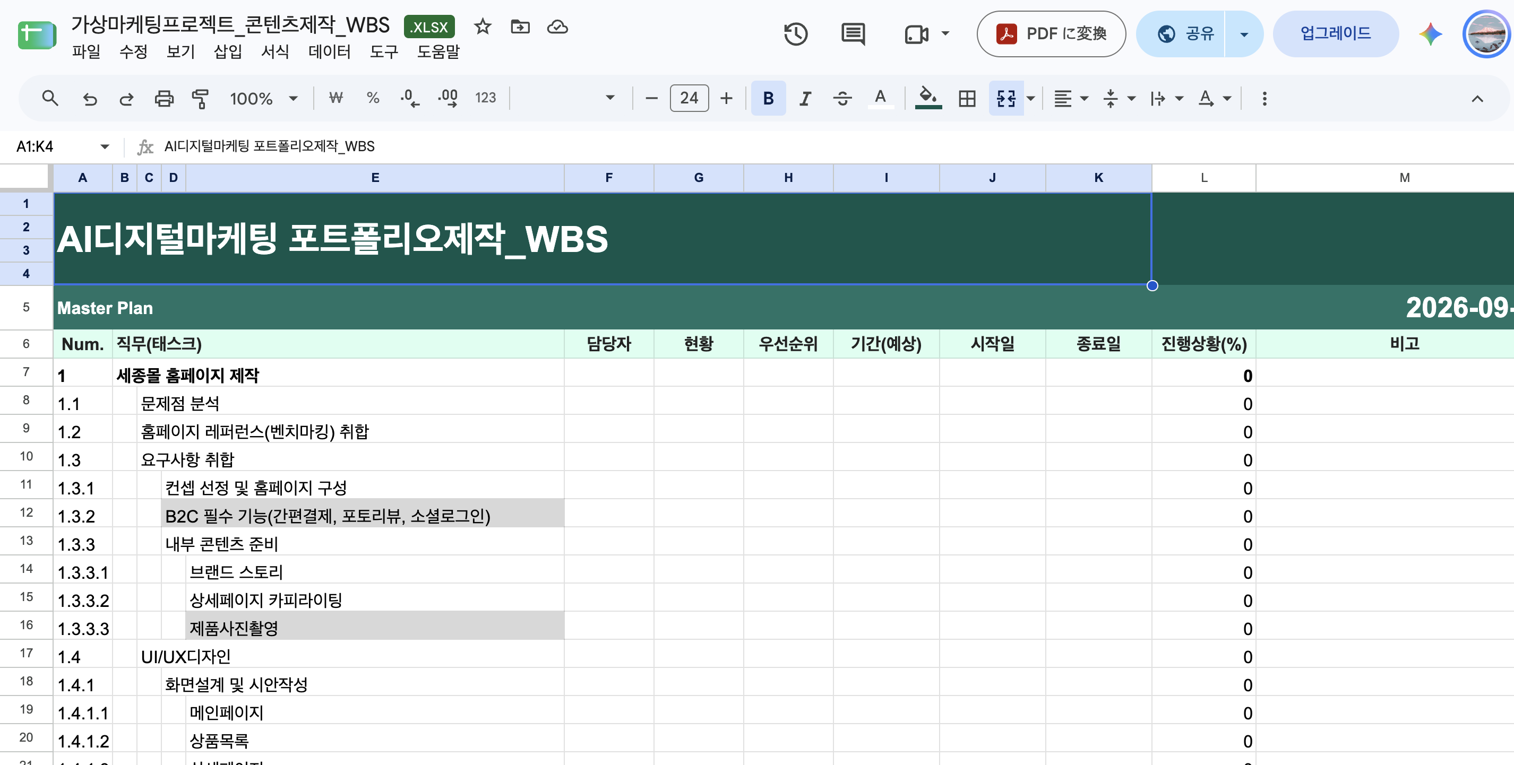Open the zoom 100% dropdown
The height and width of the screenshot is (765, 1514).
point(264,98)
